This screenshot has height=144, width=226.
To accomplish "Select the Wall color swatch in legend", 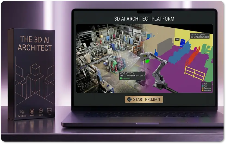I will click(202, 84).
